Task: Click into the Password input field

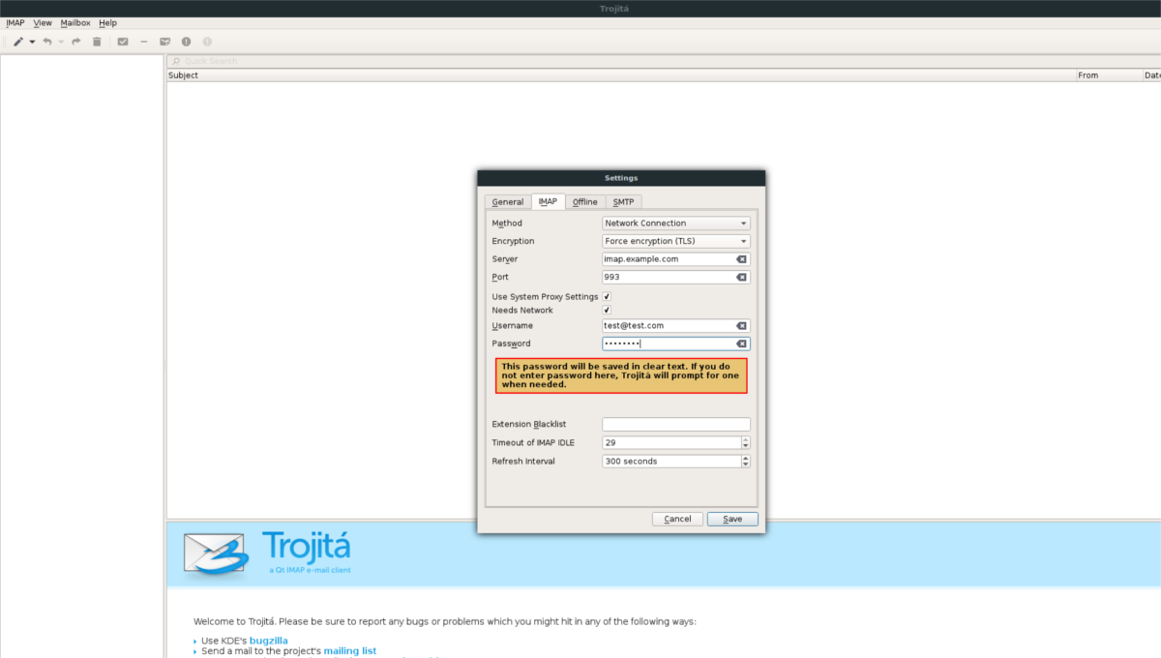Action: pyautogui.click(x=675, y=344)
